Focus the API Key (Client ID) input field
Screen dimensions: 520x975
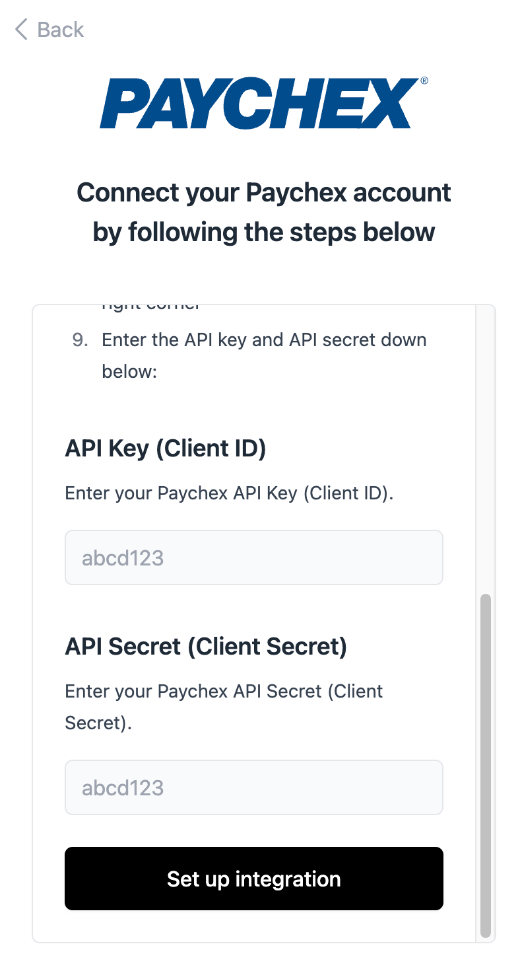pos(253,558)
